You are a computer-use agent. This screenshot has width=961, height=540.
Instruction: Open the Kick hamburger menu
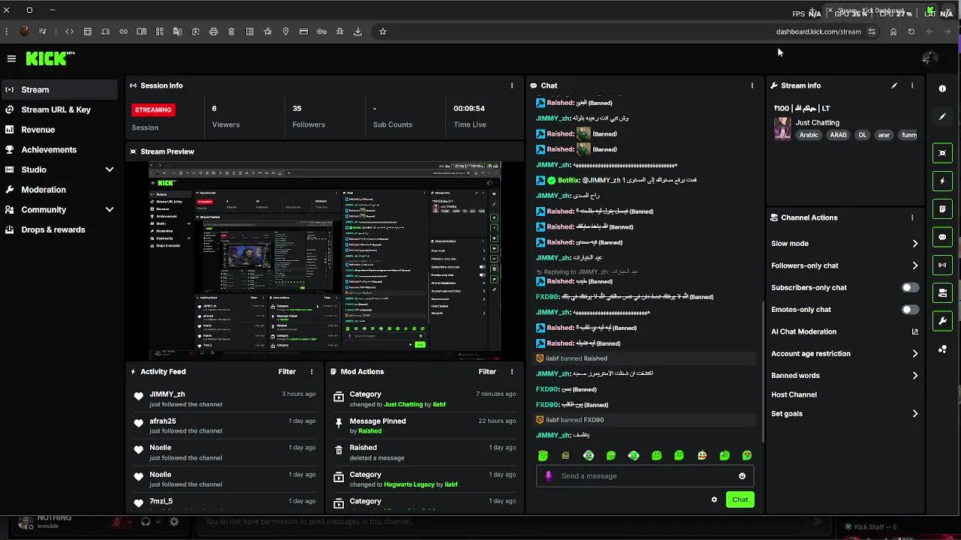[x=11, y=58]
